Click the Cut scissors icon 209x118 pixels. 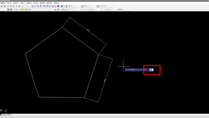[8, 6]
